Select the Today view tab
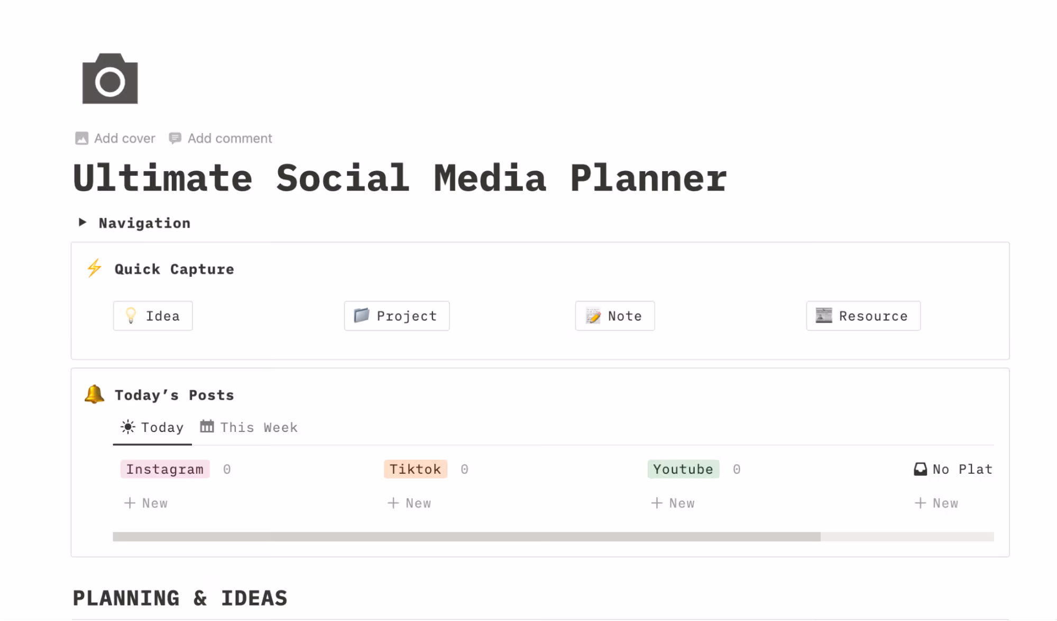This screenshot has width=1057, height=621. pos(161,427)
